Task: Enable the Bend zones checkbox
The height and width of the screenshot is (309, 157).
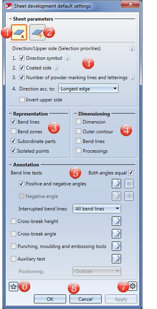Action: [x=13, y=131]
